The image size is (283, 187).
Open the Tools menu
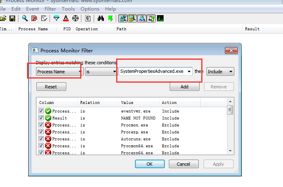click(68, 9)
